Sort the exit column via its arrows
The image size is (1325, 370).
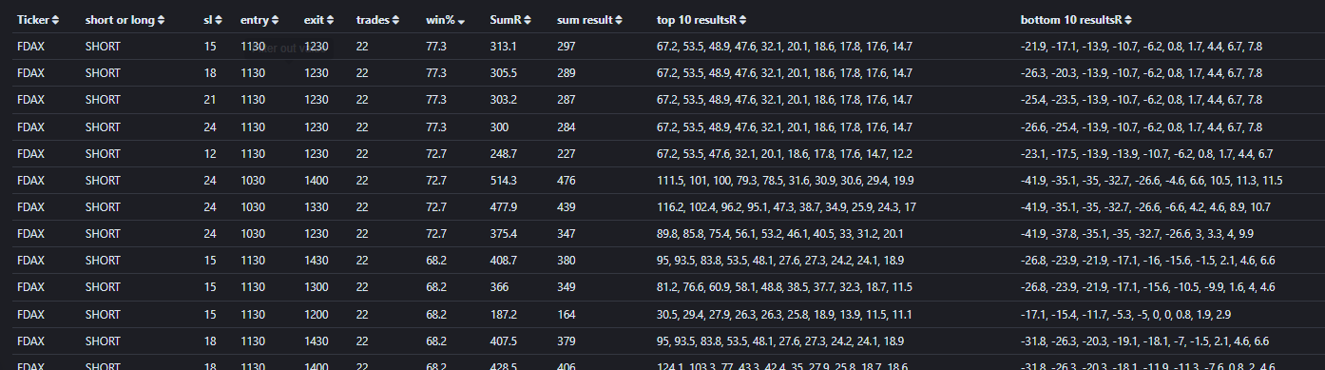(x=329, y=20)
